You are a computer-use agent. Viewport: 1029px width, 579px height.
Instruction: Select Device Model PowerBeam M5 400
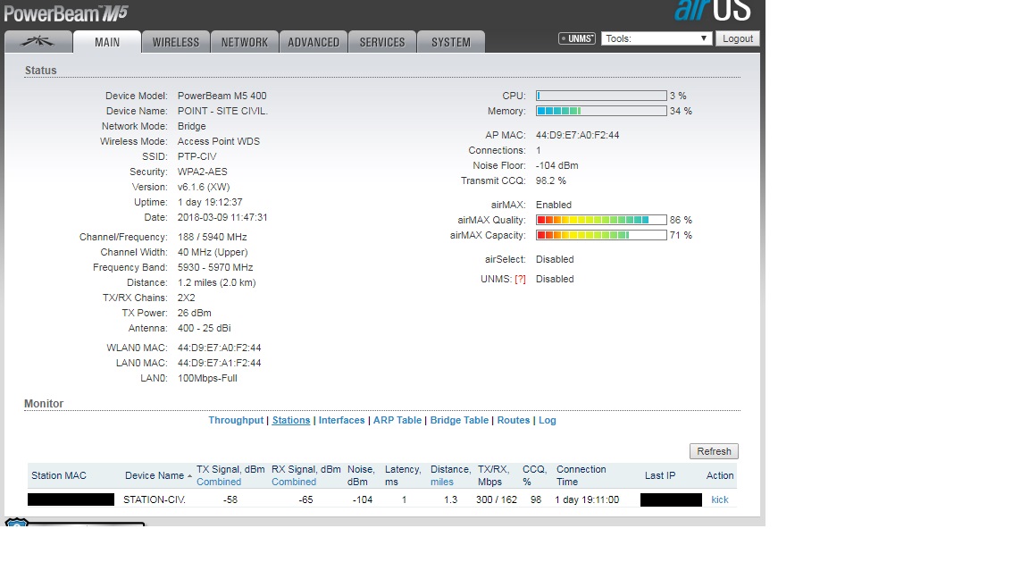(222, 96)
